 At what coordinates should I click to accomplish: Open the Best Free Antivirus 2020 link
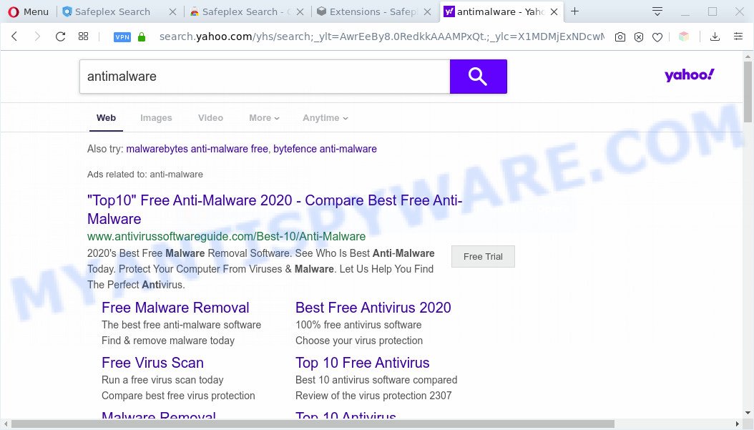point(373,308)
